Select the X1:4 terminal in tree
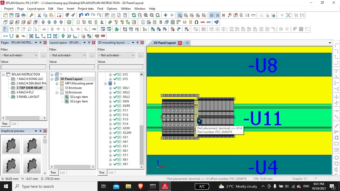340x191 pixels. pyautogui.click(x=125, y=124)
